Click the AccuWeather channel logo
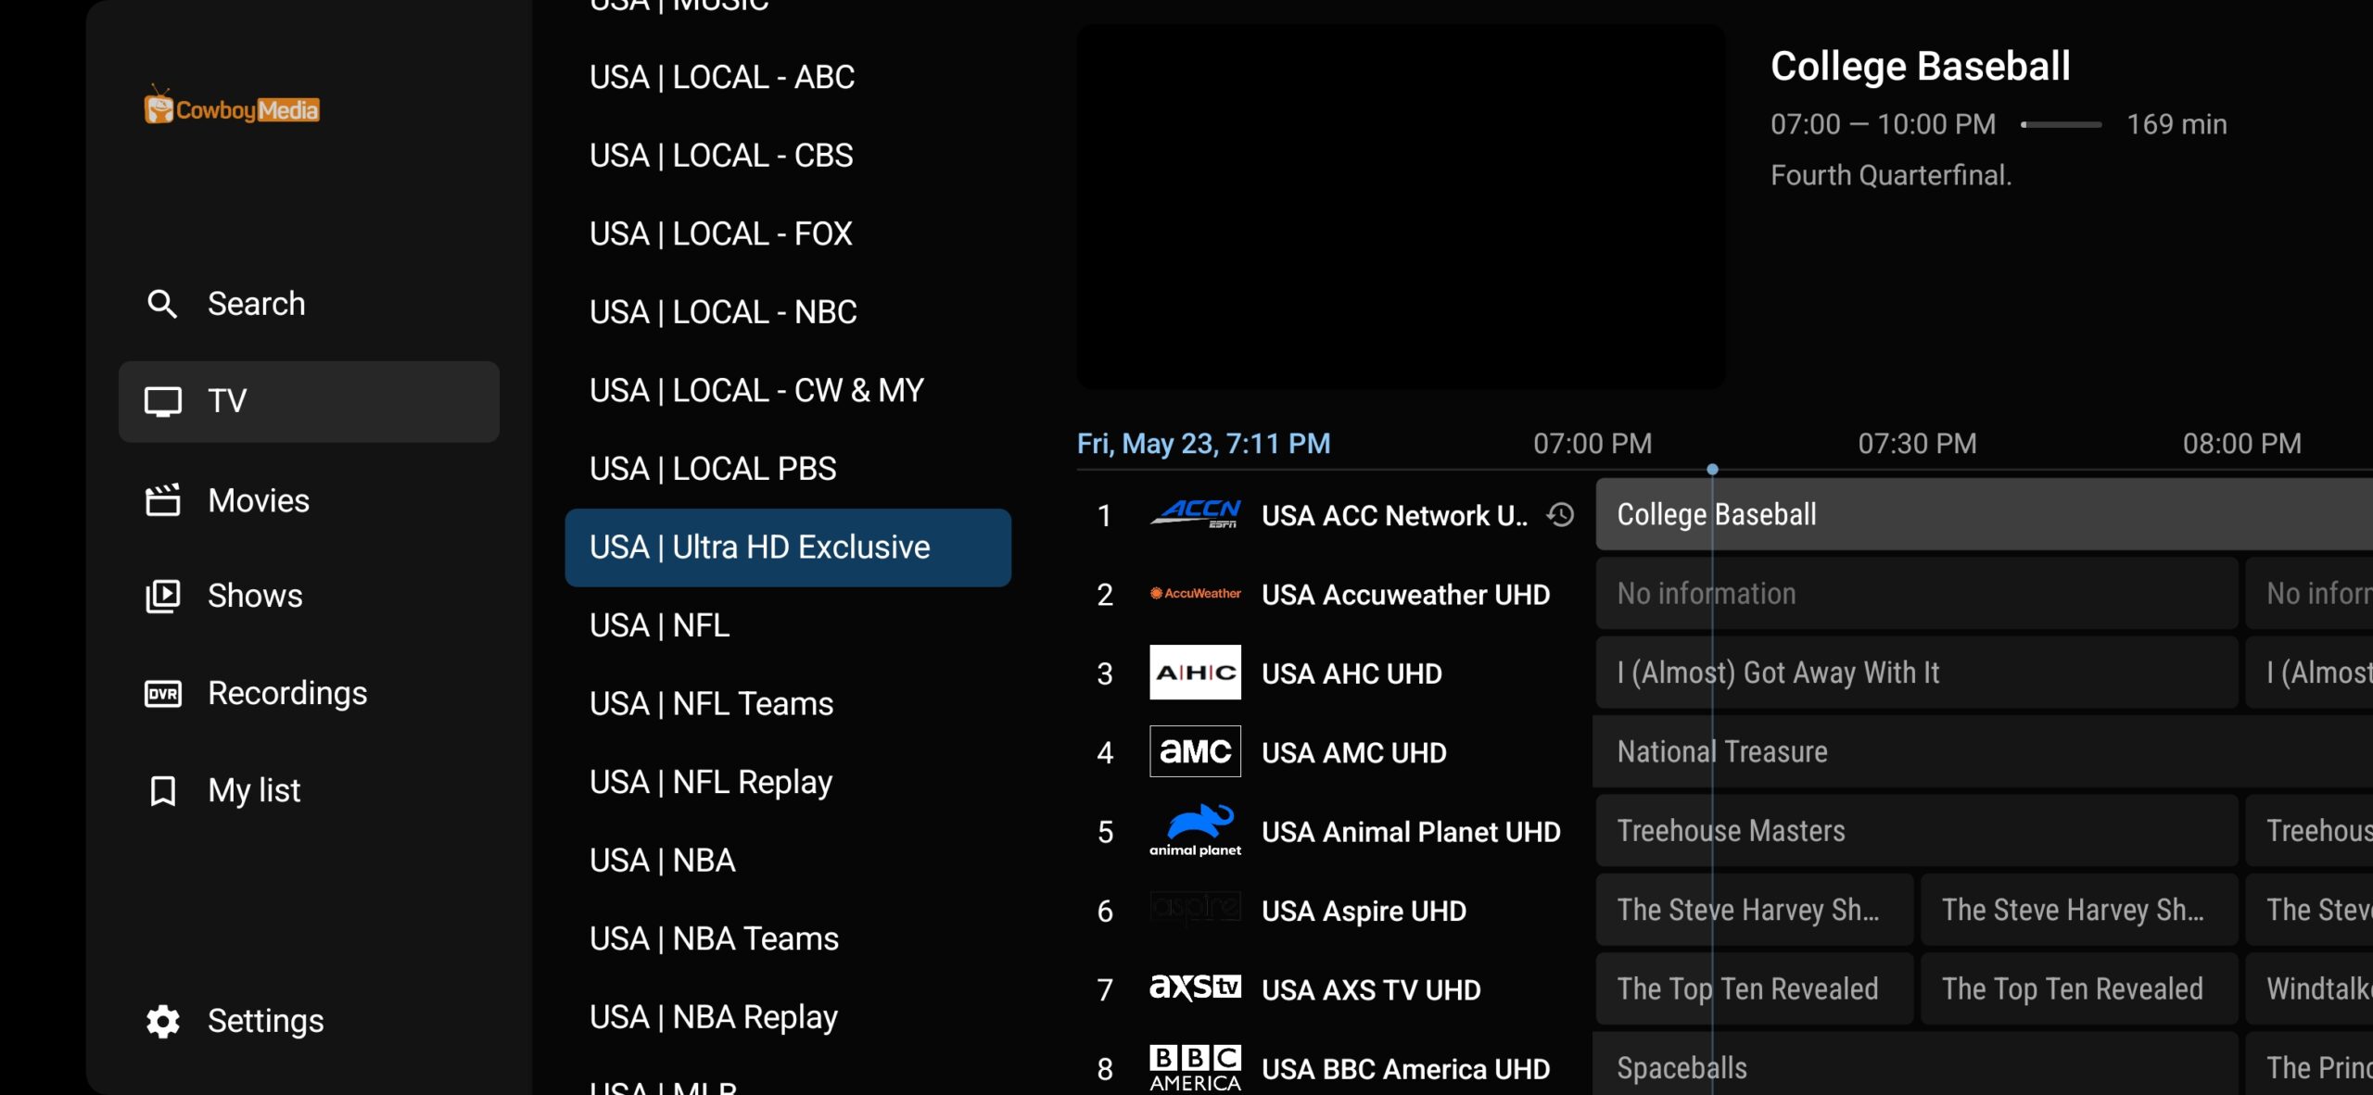 pos(1195,593)
